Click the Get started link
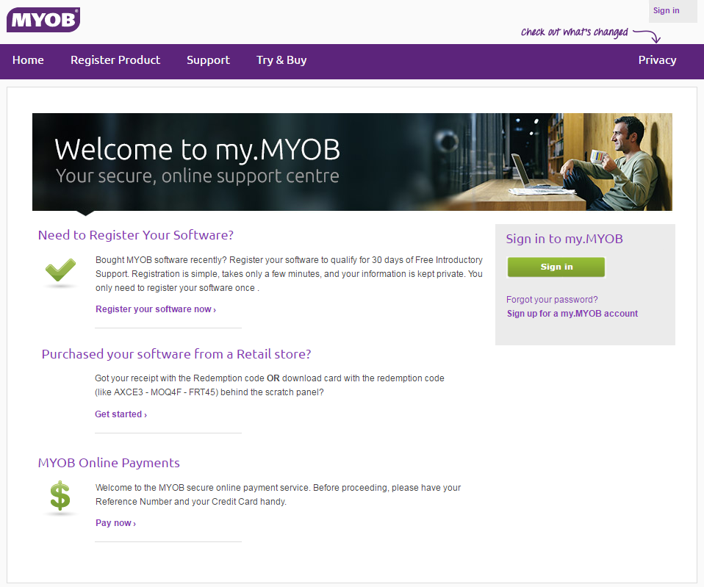Viewport: 704px width, 587px height. (121, 414)
